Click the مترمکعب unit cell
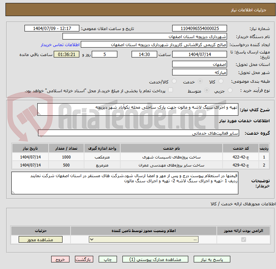The image size is (276, 269). tap(102, 157)
